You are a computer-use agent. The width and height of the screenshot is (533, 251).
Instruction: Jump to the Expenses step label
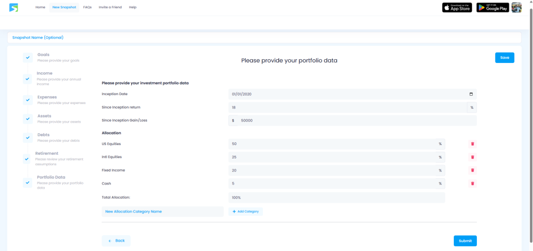tap(47, 97)
